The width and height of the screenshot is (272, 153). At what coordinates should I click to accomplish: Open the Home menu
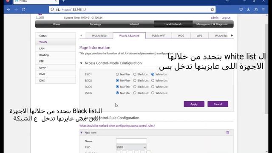pyautogui.click(x=57, y=24)
